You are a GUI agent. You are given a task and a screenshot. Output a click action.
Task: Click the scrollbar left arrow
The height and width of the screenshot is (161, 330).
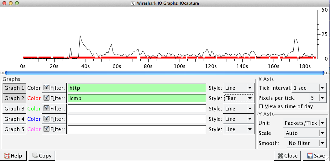click(x=2, y=73)
